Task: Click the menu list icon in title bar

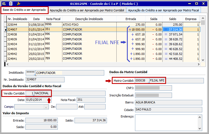Action: tap(4, 4)
